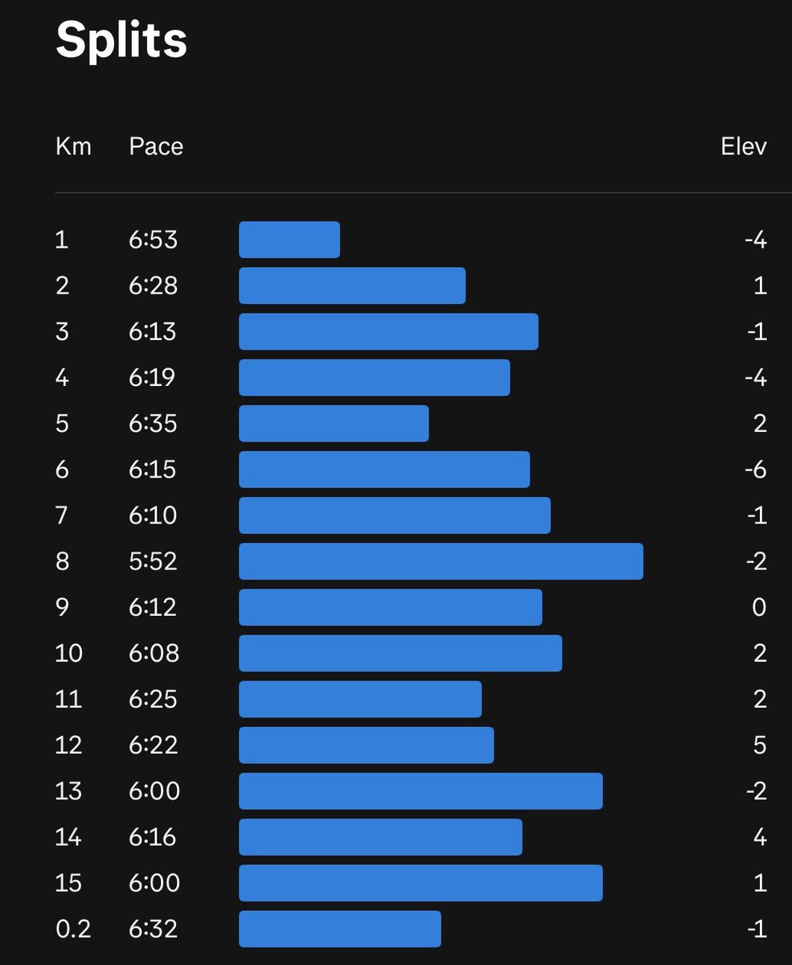Click the 6:25 pace bar for kilometer 11
This screenshot has width=792, height=965.
tap(360, 699)
